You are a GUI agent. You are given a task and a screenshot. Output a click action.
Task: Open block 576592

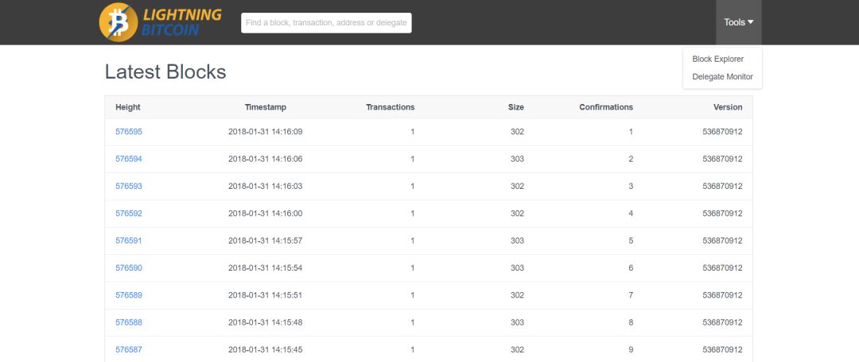click(129, 214)
